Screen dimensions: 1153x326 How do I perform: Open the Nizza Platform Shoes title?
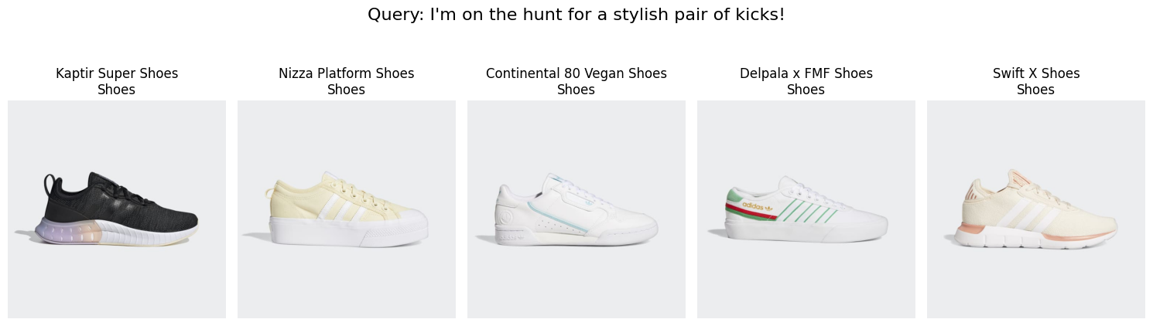347,73
